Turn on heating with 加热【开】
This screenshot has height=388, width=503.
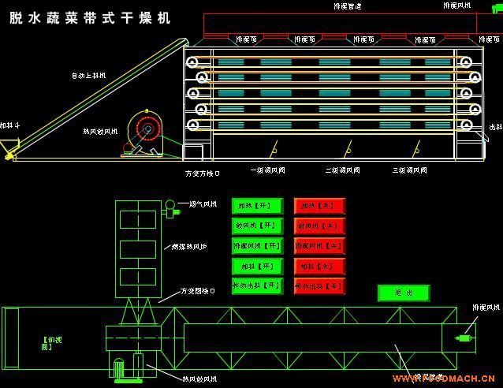tap(257, 206)
